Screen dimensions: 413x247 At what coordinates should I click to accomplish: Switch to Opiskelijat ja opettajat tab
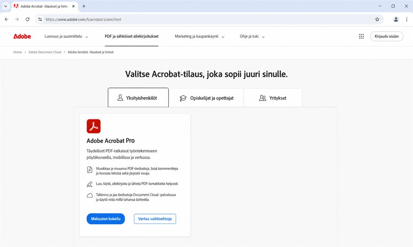(206, 98)
